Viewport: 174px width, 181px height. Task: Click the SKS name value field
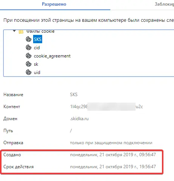point(74,95)
